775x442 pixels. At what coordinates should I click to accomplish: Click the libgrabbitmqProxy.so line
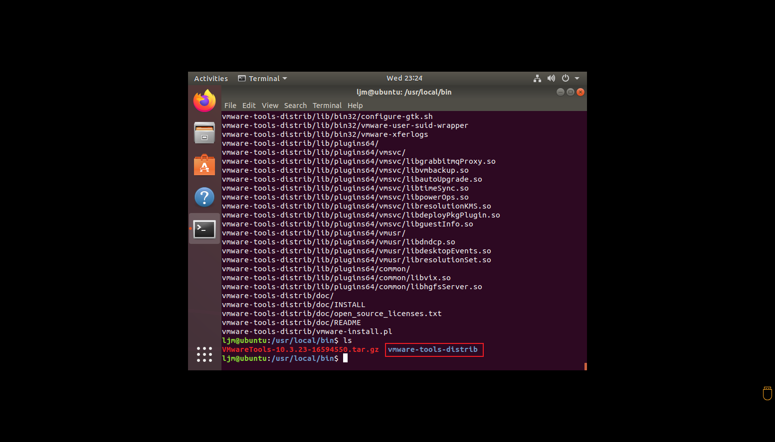tap(359, 161)
